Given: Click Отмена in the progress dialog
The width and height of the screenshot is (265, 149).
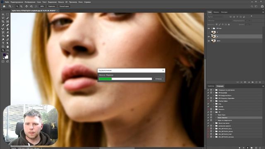Looking at the screenshot, I should 158,79.
